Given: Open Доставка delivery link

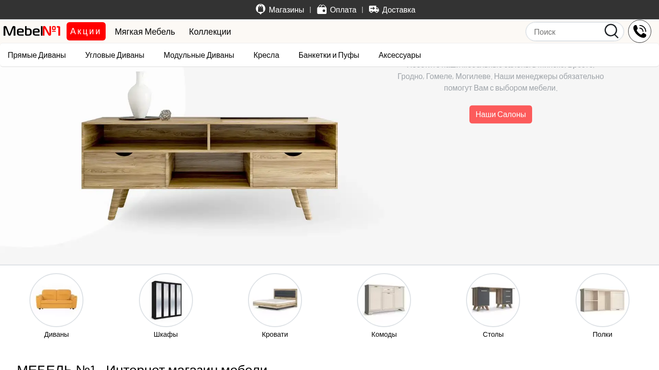Looking at the screenshot, I should click(x=392, y=10).
